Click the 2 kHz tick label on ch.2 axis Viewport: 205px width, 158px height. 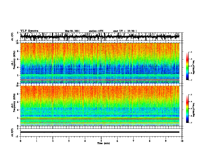point(18,118)
